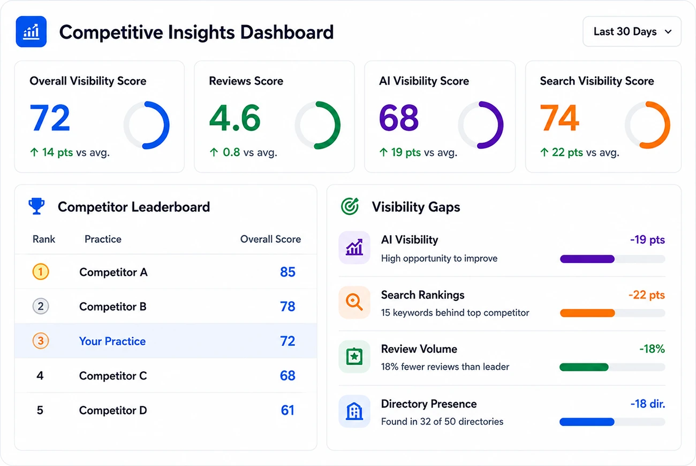This screenshot has width=696, height=466.
Task: Click the target icon beside Visibility Gaps
Action: coord(350,206)
